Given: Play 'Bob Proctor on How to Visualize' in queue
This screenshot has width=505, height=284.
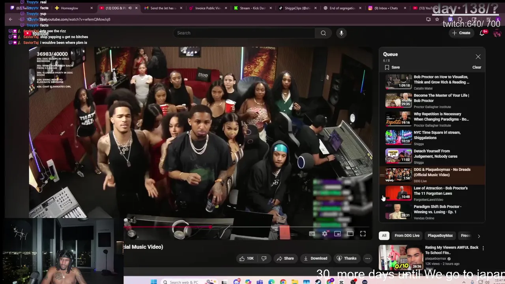Looking at the screenshot, I should 432,82.
